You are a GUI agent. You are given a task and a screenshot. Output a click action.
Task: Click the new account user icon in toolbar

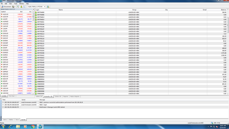point(21,6)
